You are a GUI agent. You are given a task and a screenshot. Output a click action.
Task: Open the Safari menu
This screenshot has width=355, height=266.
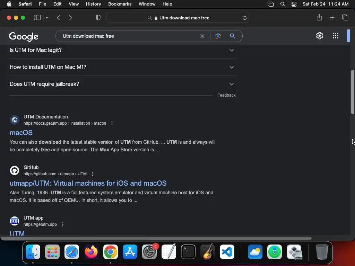click(25, 4)
